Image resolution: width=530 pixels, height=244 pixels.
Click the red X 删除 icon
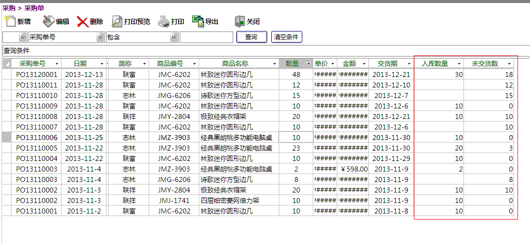tap(83, 21)
